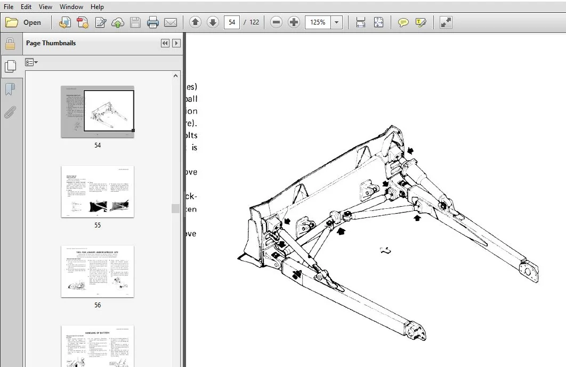Click the label 54 under the thumbnail
Viewport: 566px width, 367px height.
coord(98,145)
